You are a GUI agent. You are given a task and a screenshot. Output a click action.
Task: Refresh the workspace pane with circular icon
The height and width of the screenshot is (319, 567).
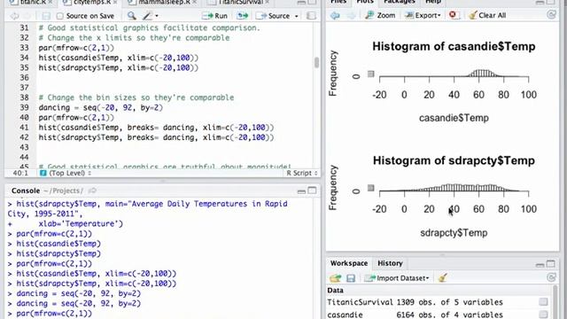pos(551,277)
